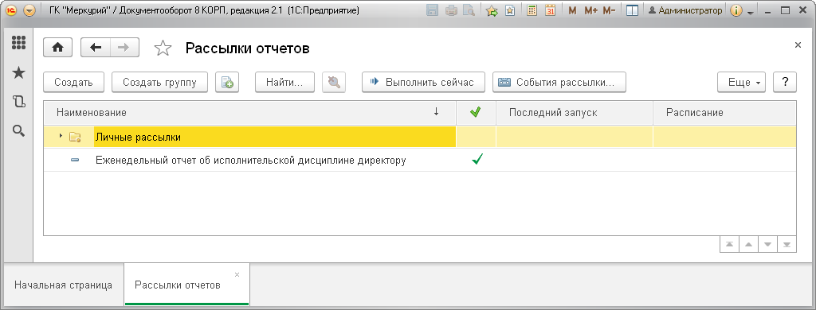Open the sections menu grid icon
The width and height of the screenshot is (816, 310).
coord(19,43)
